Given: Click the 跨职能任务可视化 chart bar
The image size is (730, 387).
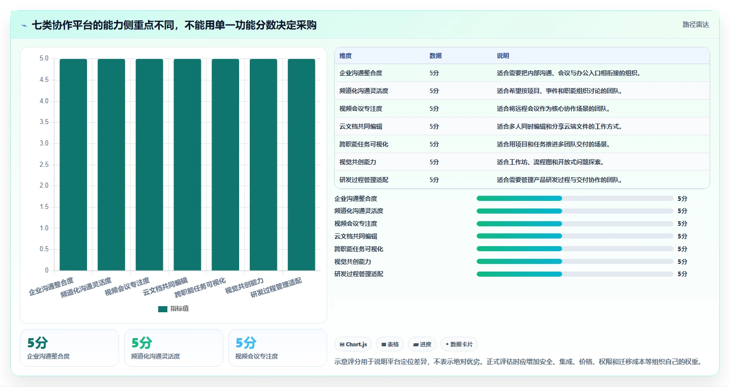Looking at the screenshot, I should pos(225,165).
